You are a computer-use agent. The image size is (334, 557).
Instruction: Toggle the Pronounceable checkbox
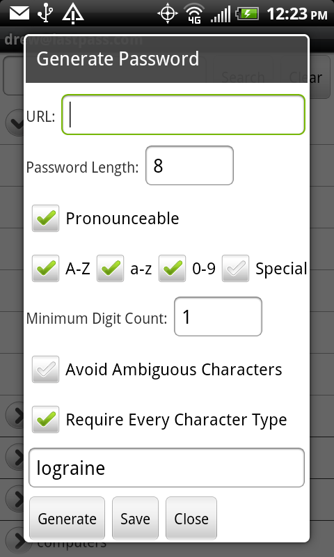[46, 218]
